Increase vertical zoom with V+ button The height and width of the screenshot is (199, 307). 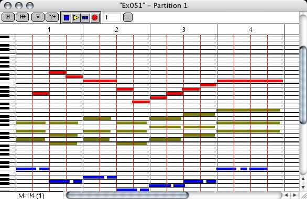[52, 17]
